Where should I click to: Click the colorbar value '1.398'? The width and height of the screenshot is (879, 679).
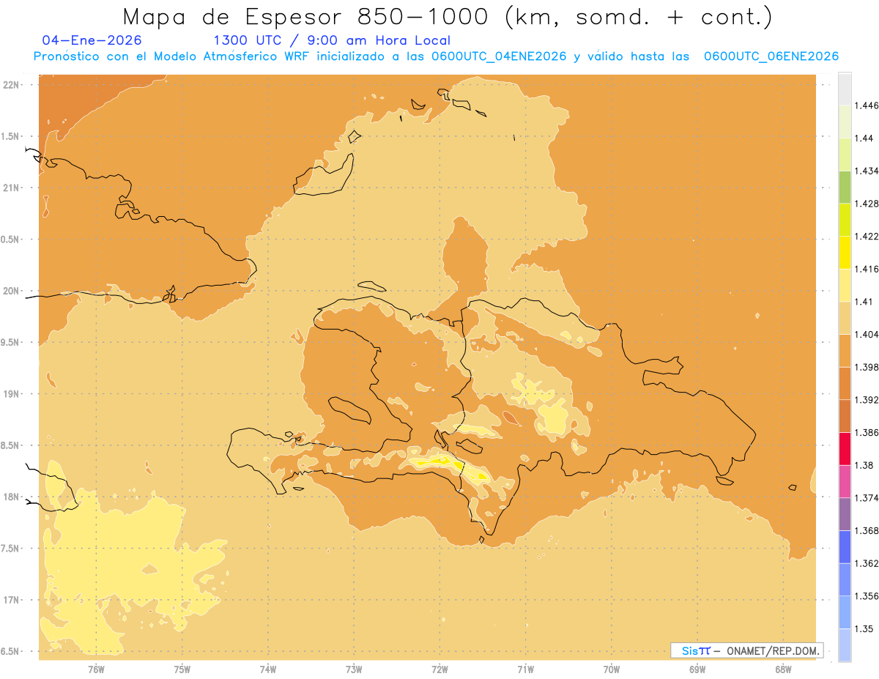click(x=867, y=367)
